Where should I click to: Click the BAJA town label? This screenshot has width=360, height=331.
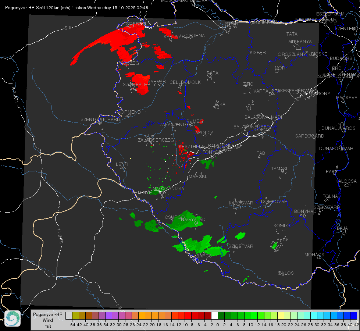click(x=342, y=228)
